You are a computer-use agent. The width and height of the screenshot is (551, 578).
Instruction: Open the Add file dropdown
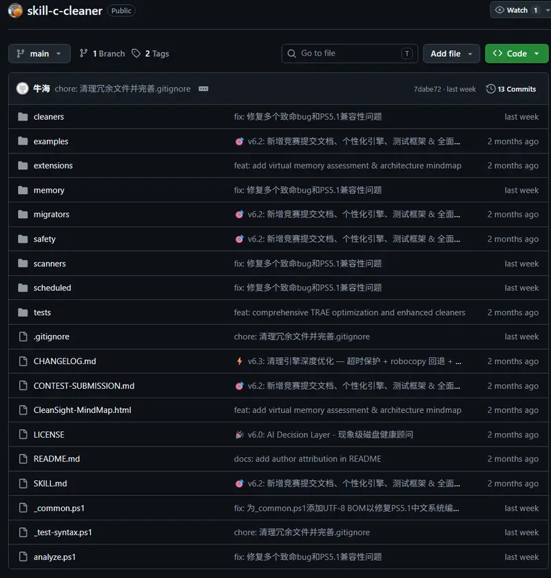pos(451,54)
